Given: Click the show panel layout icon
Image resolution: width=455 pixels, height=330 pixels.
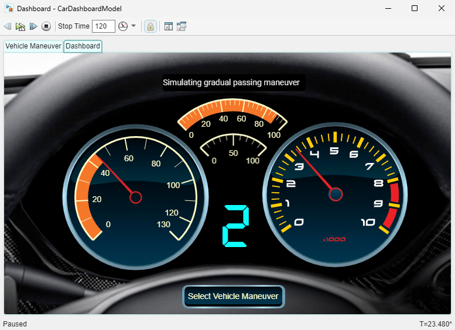Looking at the screenshot, I should coord(169,26).
